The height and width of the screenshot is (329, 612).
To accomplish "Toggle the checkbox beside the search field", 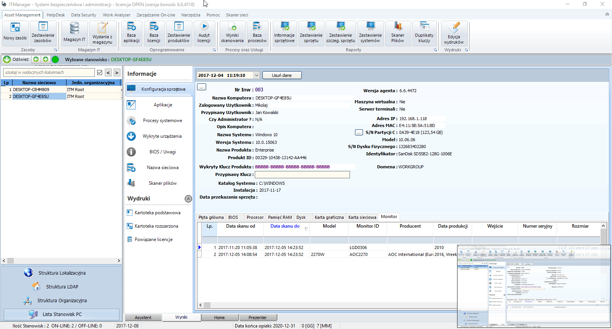I will tap(100, 72).
